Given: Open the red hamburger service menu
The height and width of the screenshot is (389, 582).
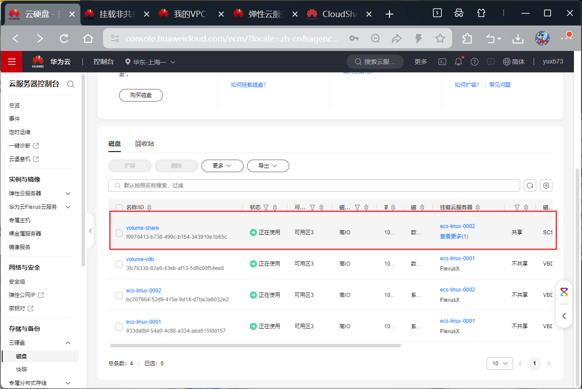Looking at the screenshot, I should pyautogui.click(x=12, y=62).
